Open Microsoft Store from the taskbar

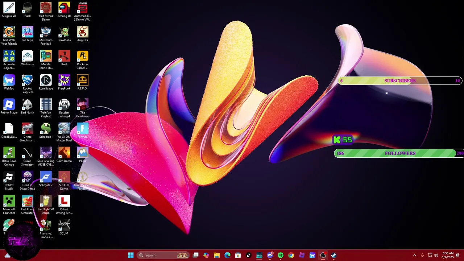click(x=238, y=255)
